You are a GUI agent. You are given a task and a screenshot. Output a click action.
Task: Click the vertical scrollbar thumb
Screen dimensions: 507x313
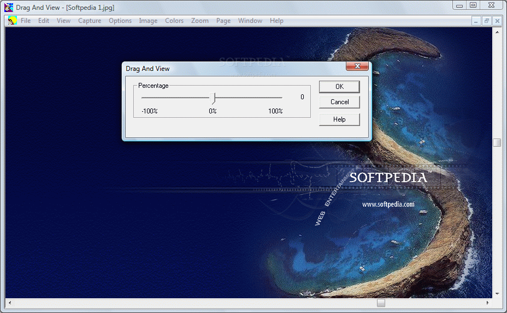(x=497, y=142)
